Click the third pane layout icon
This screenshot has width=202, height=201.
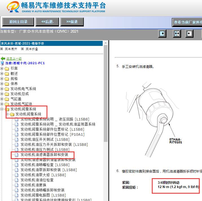(189, 33)
